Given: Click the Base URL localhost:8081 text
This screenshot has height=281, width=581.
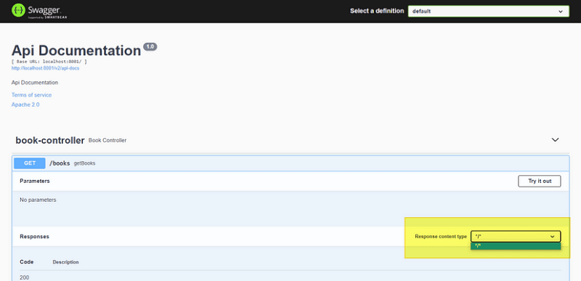Looking at the screenshot, I should point(49,62).
